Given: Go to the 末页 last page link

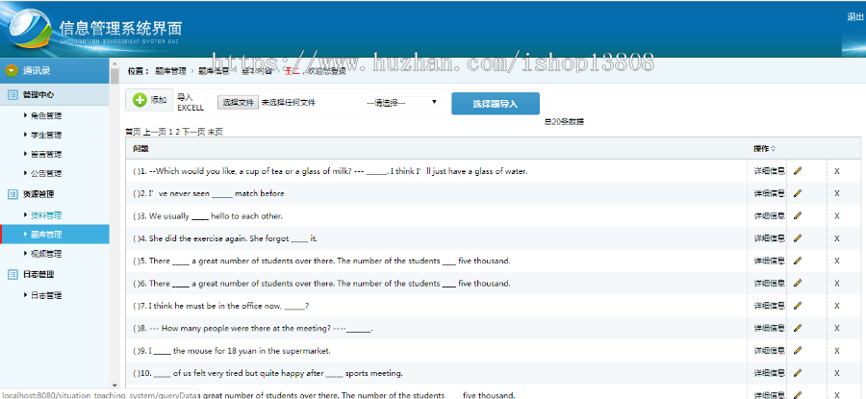Looking at the screenshot, I should (x=216, y=132).
